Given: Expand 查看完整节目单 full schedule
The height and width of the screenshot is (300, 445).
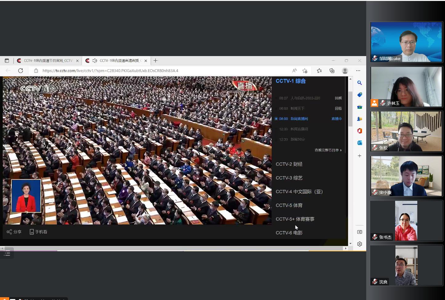Looking at the screenshot, I should pos(328,150).
